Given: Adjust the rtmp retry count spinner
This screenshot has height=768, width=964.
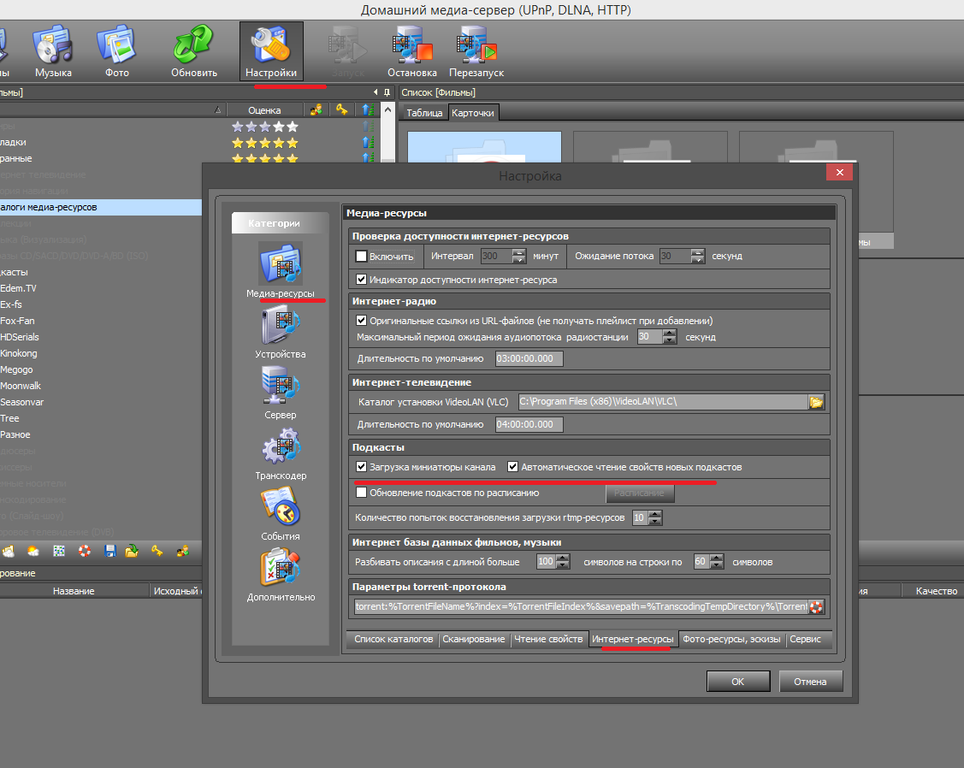Looking at the screenshot, I should coord(655,517).
